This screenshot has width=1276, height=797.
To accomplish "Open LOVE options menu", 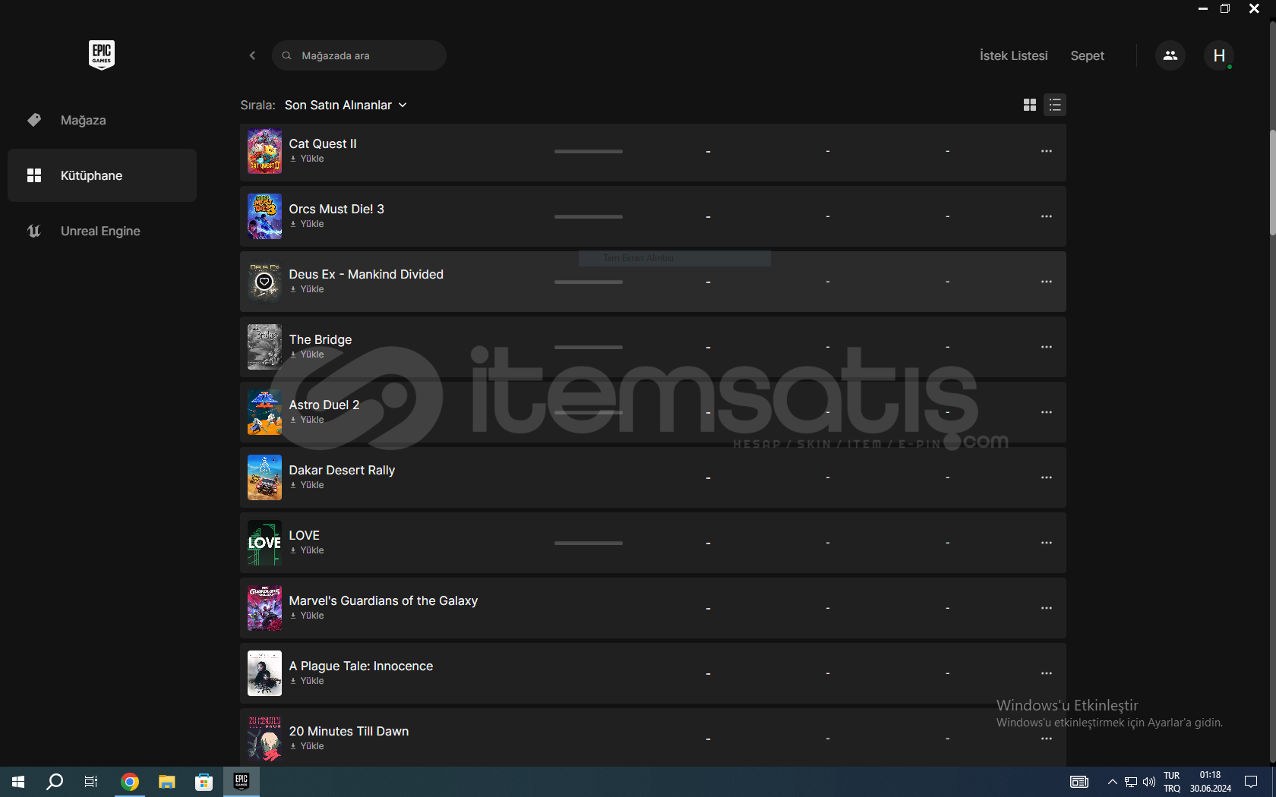I will click(1046, 543).
